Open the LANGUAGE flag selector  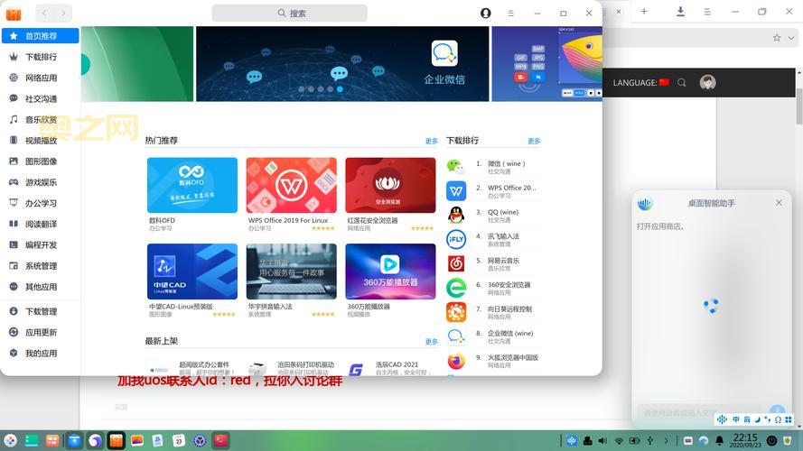pos(664,82)
